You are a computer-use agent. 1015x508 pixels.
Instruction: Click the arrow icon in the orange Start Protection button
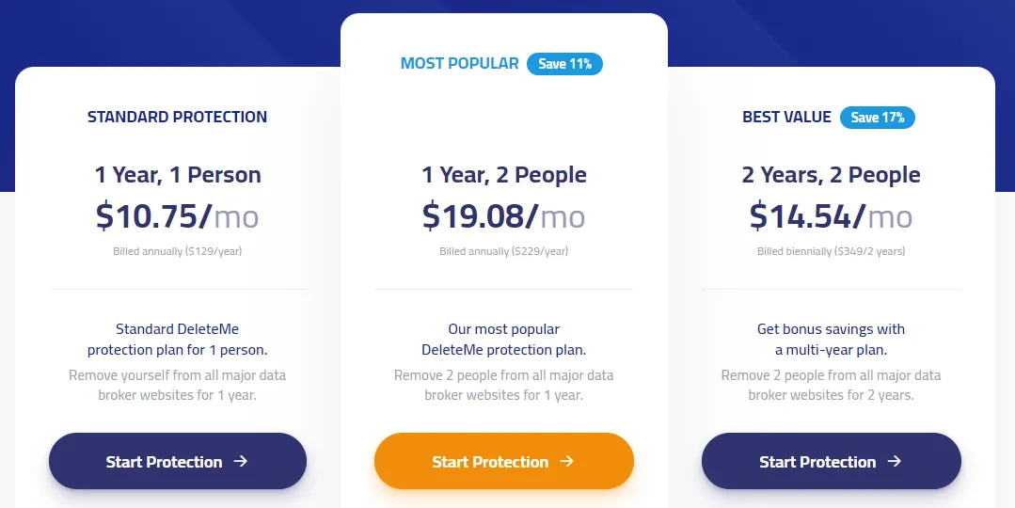pyautogui.click(x=566, y=461)
